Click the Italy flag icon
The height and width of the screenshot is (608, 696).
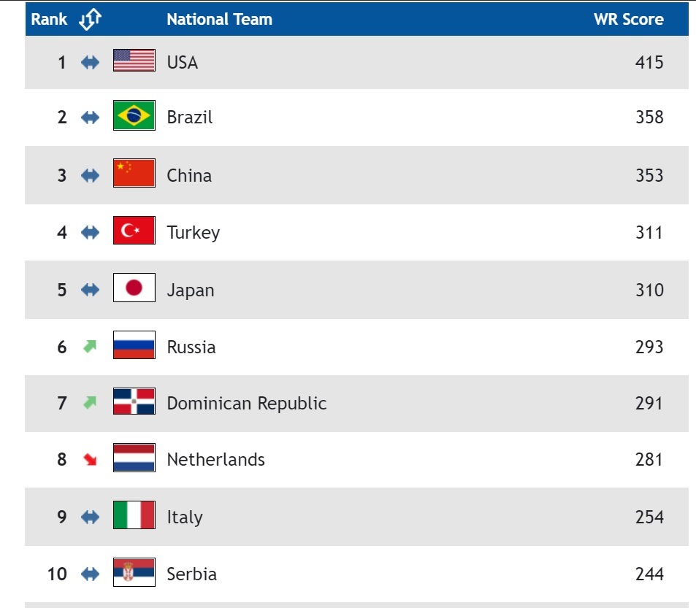point(134,515)
